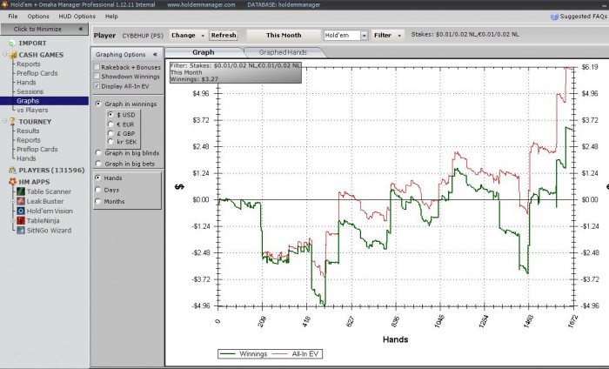Select Hands x-axis radio button
This screenshot has width=609, height=369.
(x=97, y=178)
